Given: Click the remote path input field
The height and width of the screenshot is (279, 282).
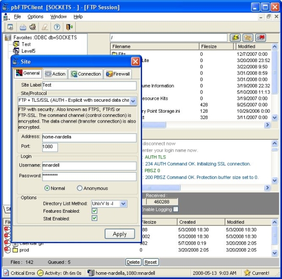Looking at the screenshot, I should (169, 38).
